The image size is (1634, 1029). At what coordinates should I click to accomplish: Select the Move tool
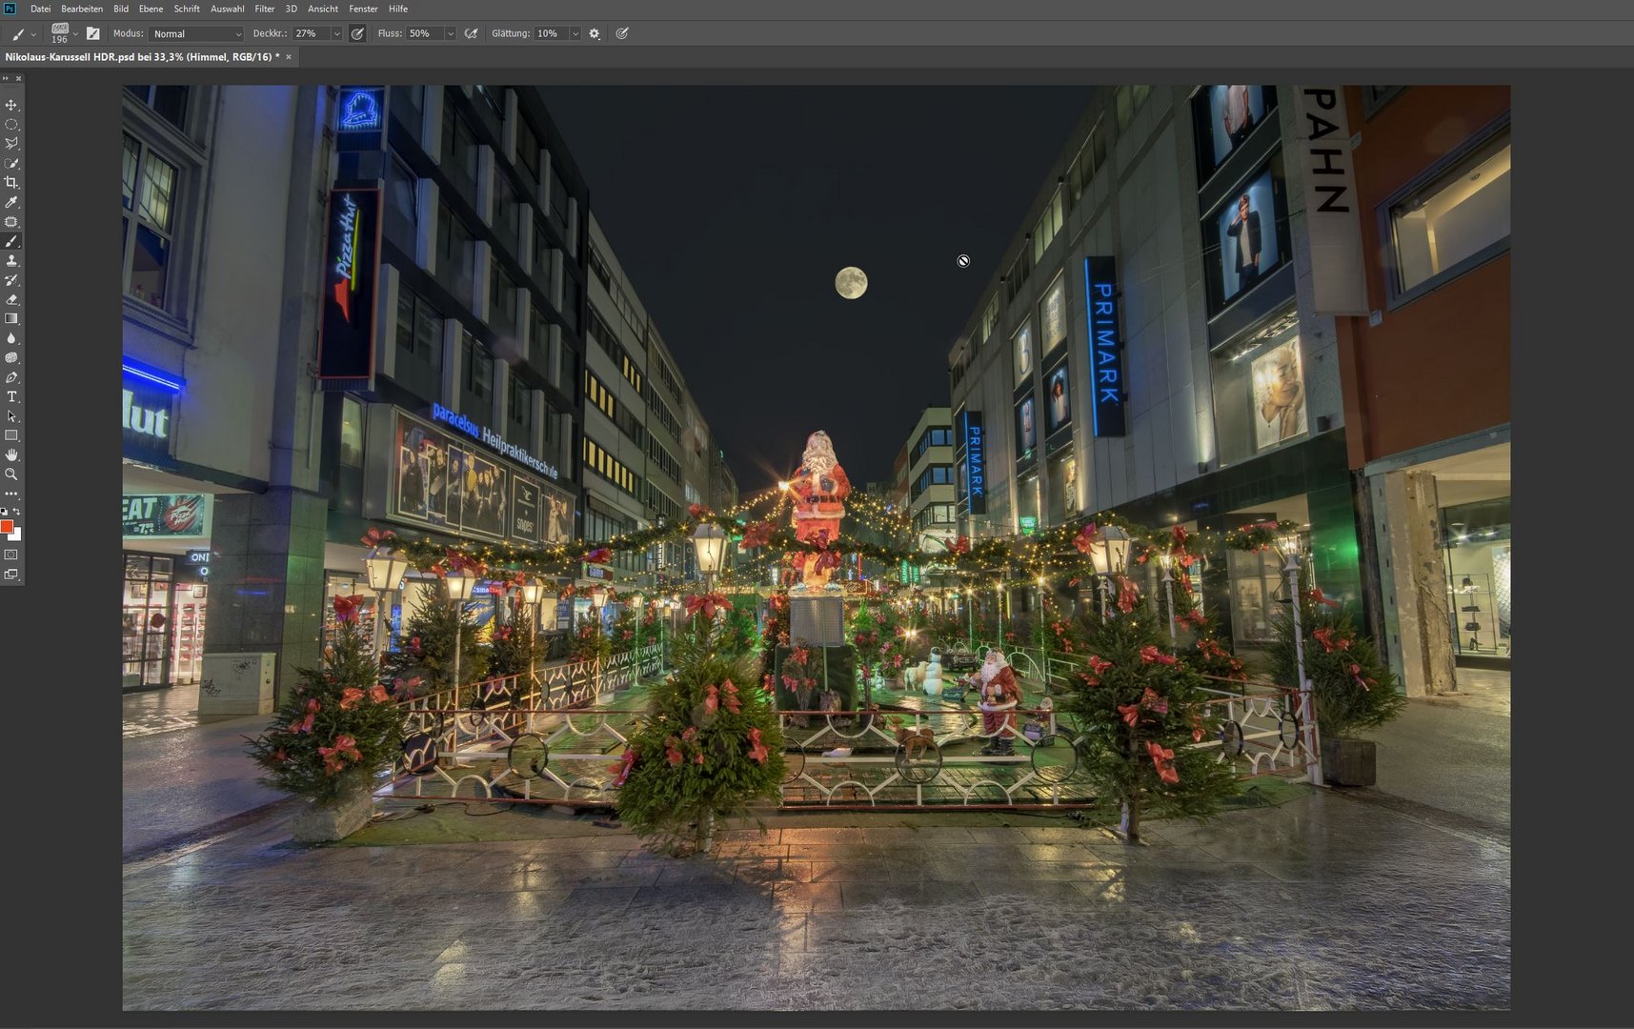(x=11, y=105)
